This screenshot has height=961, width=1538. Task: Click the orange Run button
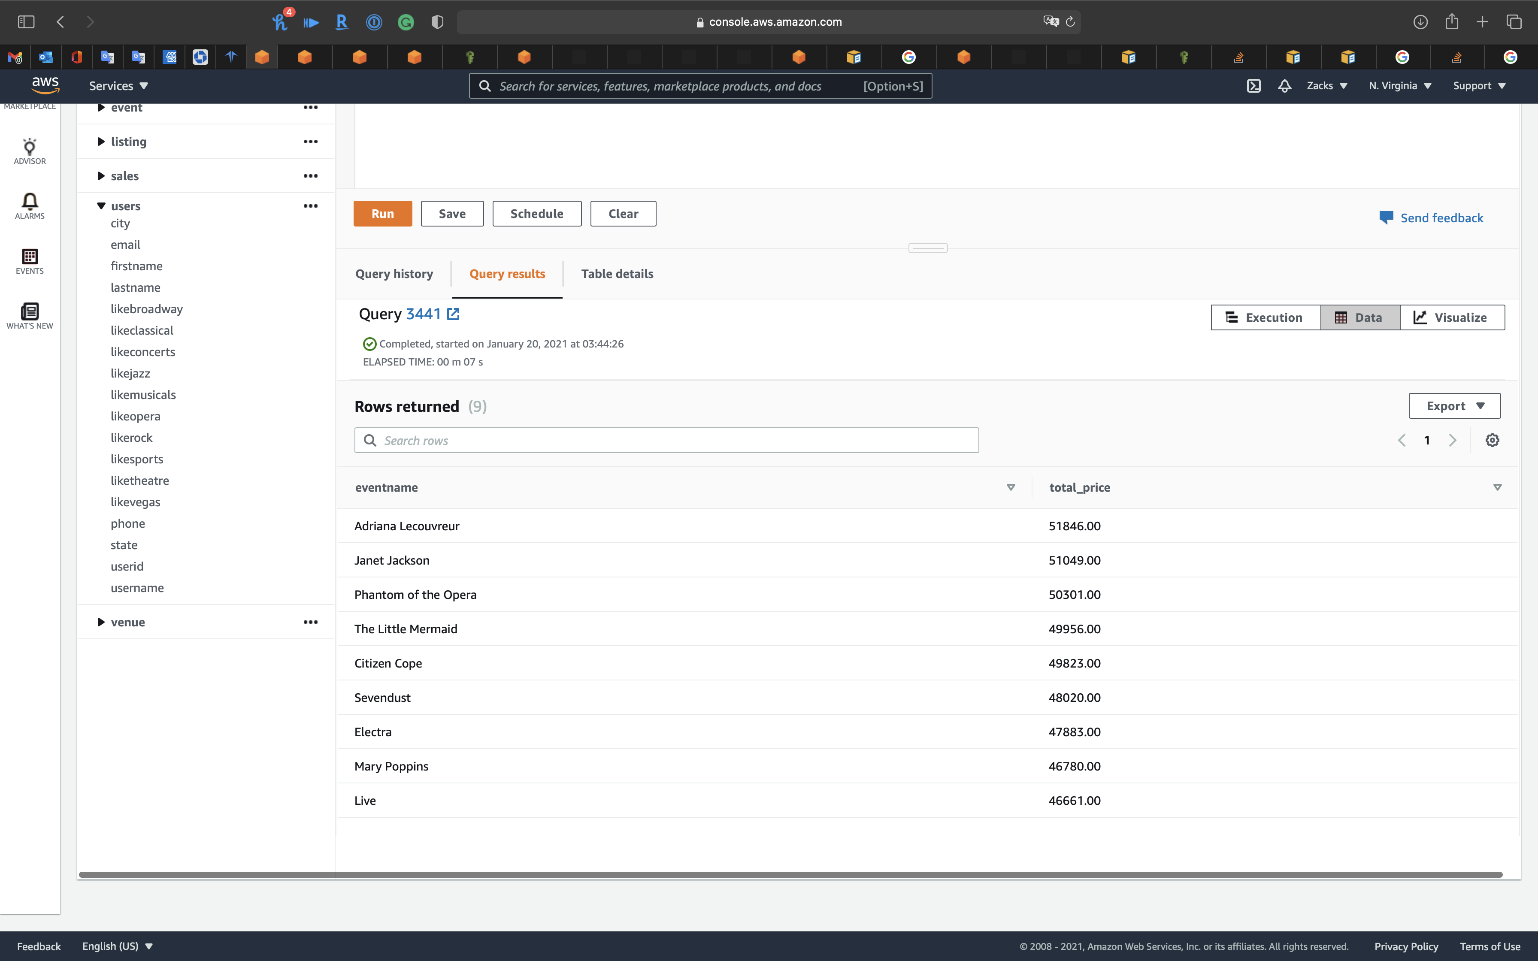[383, 214]
